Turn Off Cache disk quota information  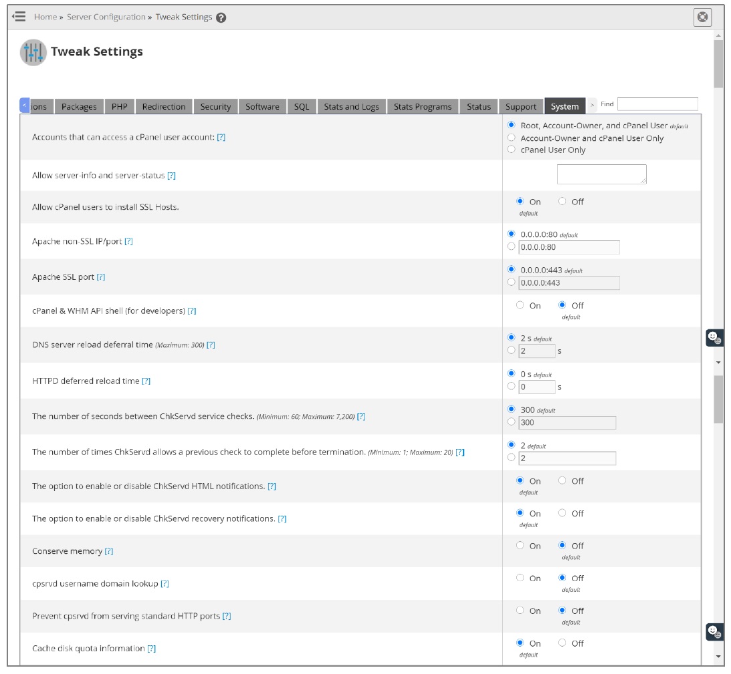coord(562,643)
